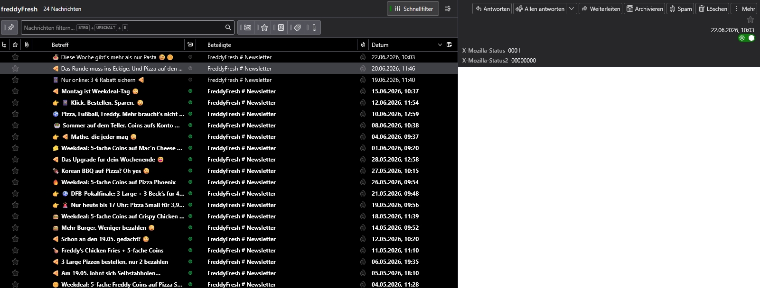Open 'Nur heute bis 17 Uhr: Pizza Small' message
Viewport: 760px width, 288px height.
pyautogui.click(x=229, y=205)
